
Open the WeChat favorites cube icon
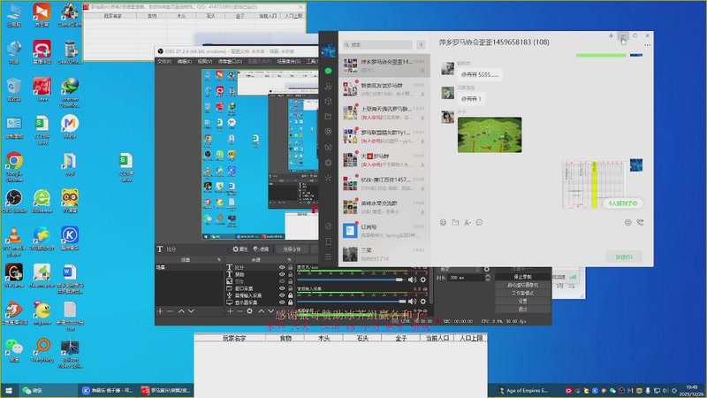(x=328, y=101)
